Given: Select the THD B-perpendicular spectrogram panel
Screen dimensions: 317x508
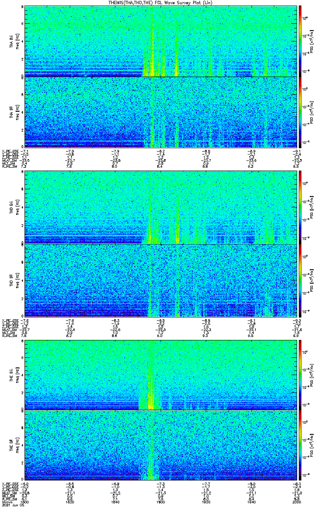Looking at the screenshot, I should coord(160,207).
